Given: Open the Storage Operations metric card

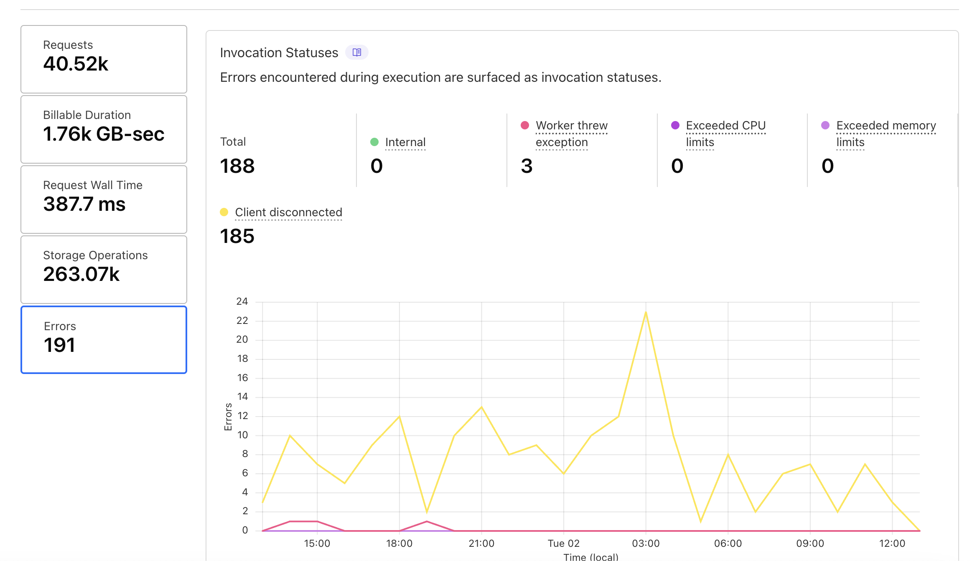Looking at the screenshot, I should point(104,269).
